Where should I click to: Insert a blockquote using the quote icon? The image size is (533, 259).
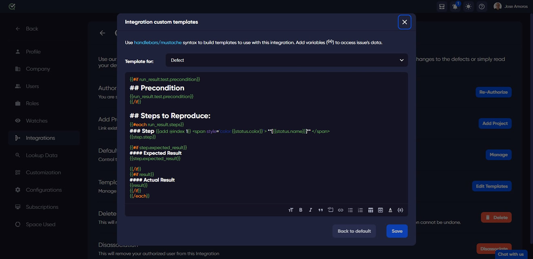point(320,210)
